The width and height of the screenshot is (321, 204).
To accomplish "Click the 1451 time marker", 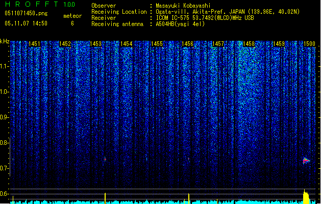I will [34, 43].
